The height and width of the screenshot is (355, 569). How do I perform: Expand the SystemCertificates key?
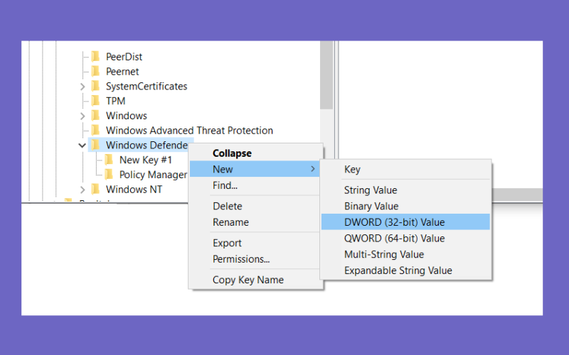(x=83, y=87)
